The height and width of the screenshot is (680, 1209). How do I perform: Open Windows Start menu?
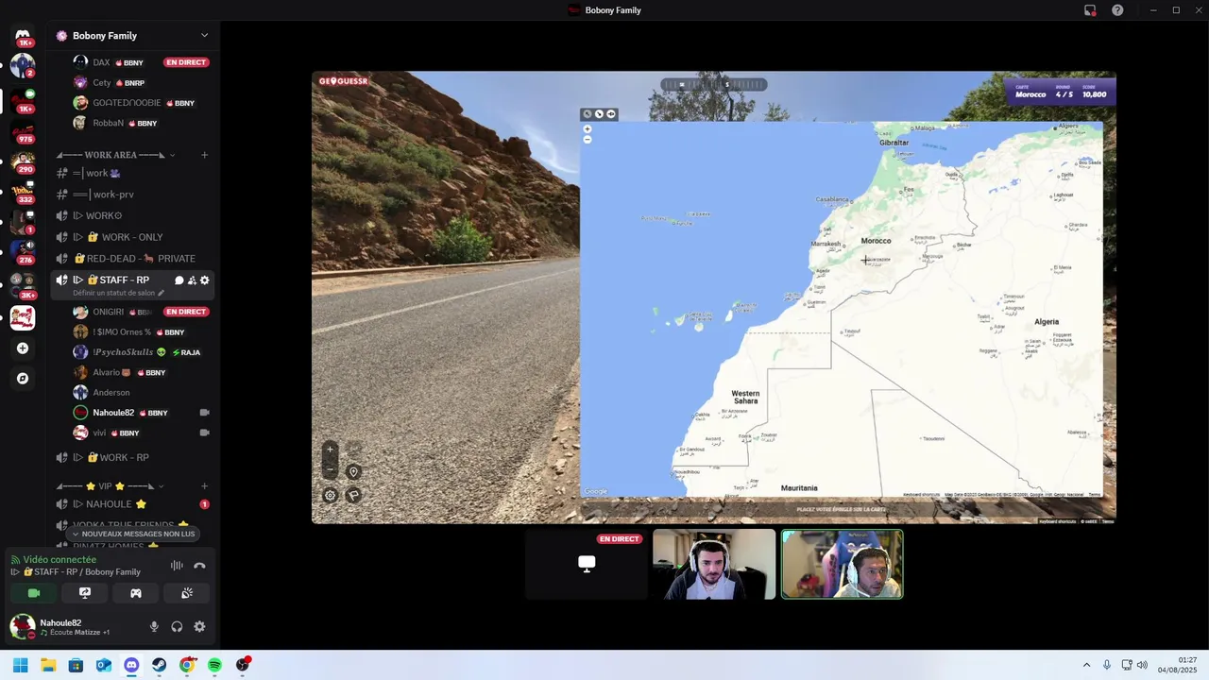pos(21,665)
